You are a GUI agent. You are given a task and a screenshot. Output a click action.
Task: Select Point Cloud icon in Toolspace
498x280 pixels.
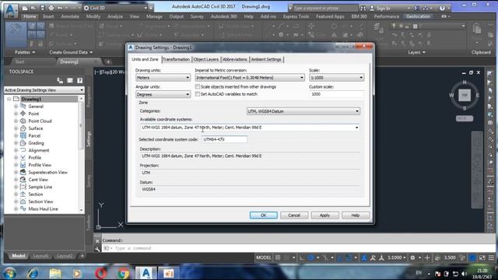[23, 121]
